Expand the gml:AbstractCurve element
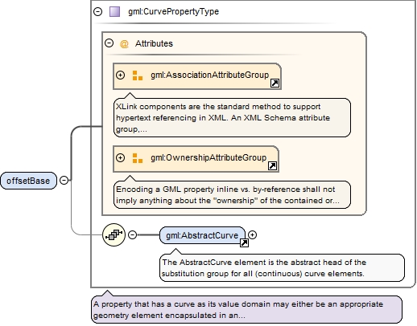 [x=252, y=234]
